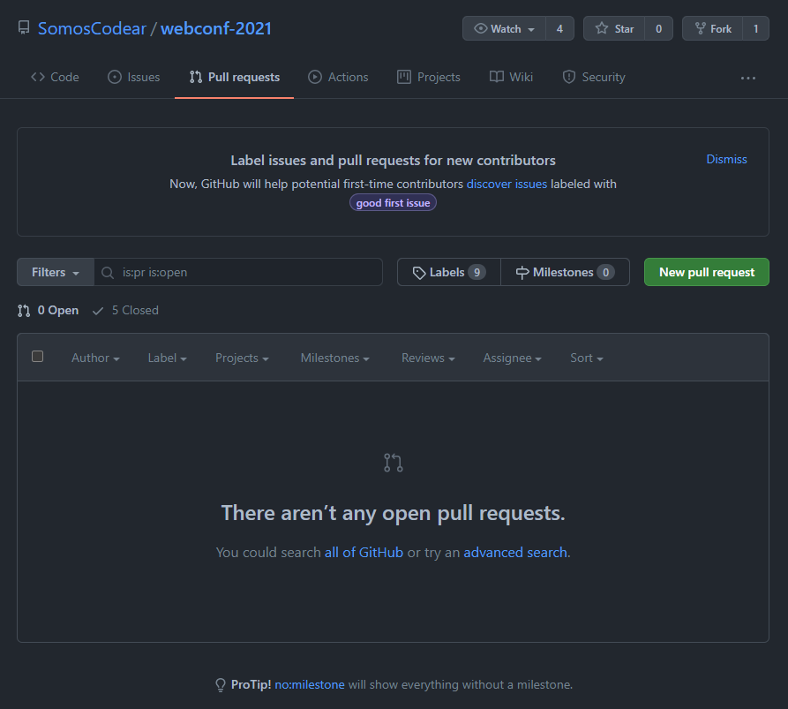Click the banner title about new contributors
788x709 pixels.
(x=393, y=161)
